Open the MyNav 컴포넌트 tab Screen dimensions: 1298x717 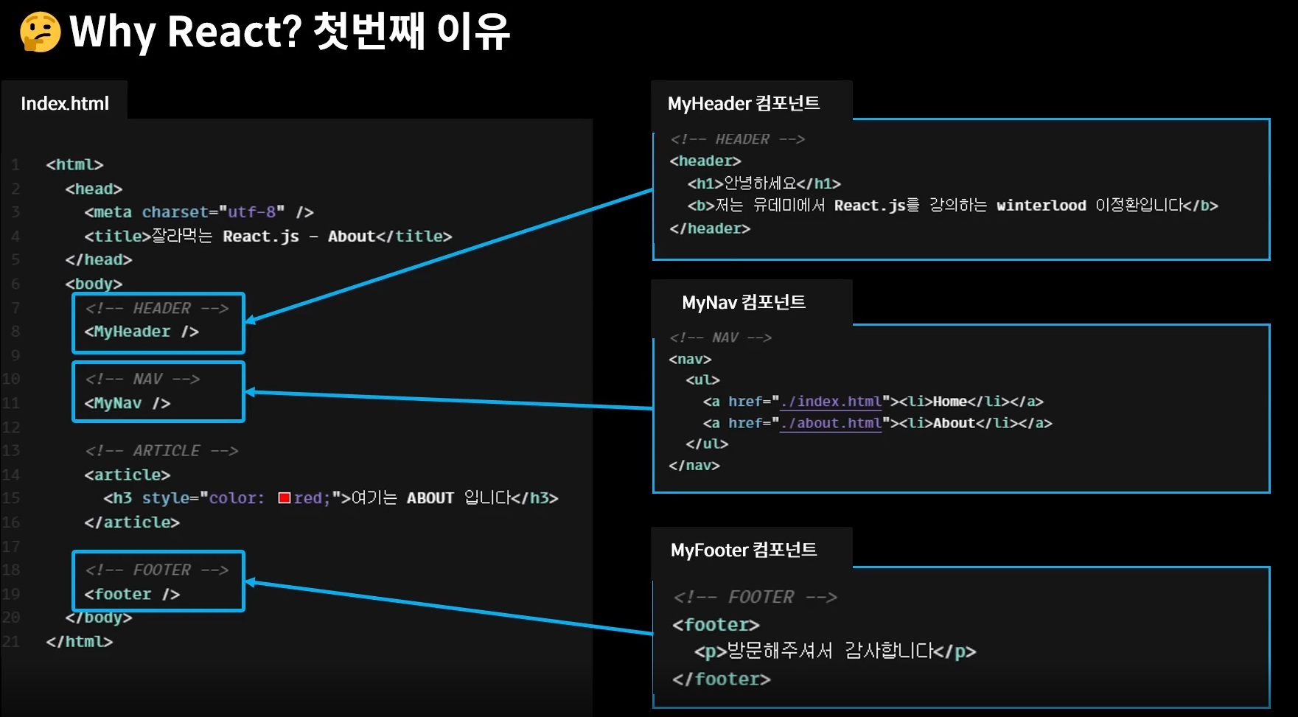[752, 302]
